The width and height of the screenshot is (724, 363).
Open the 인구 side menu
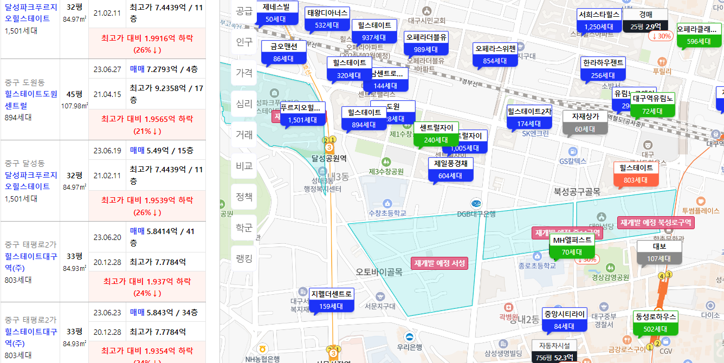tap(244, 41)
